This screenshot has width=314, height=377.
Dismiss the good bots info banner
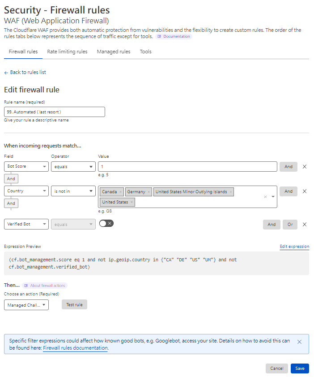pos(299,342)
